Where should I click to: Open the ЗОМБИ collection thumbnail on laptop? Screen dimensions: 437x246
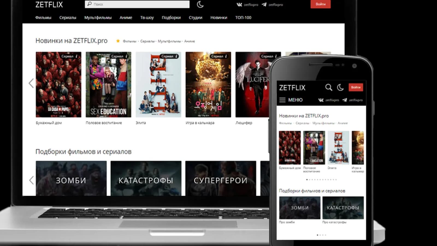pyautogui.click(x=71, y=178)
